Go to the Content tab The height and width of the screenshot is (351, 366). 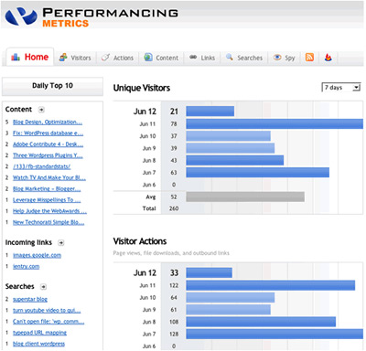coord(161,58)
